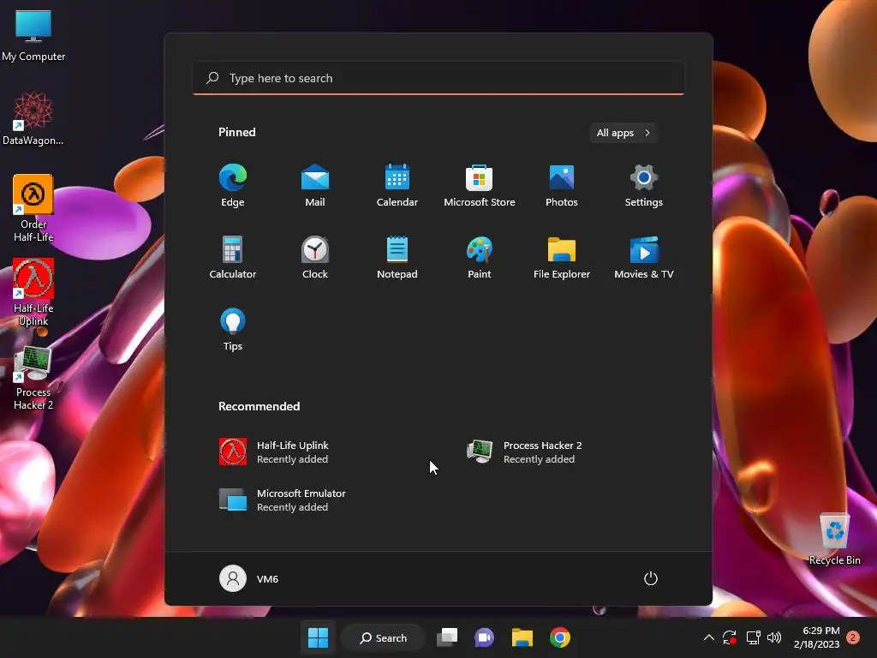Open Edge from pinned apps
This screenshot has width=877, height=658.
coord(233,186)
